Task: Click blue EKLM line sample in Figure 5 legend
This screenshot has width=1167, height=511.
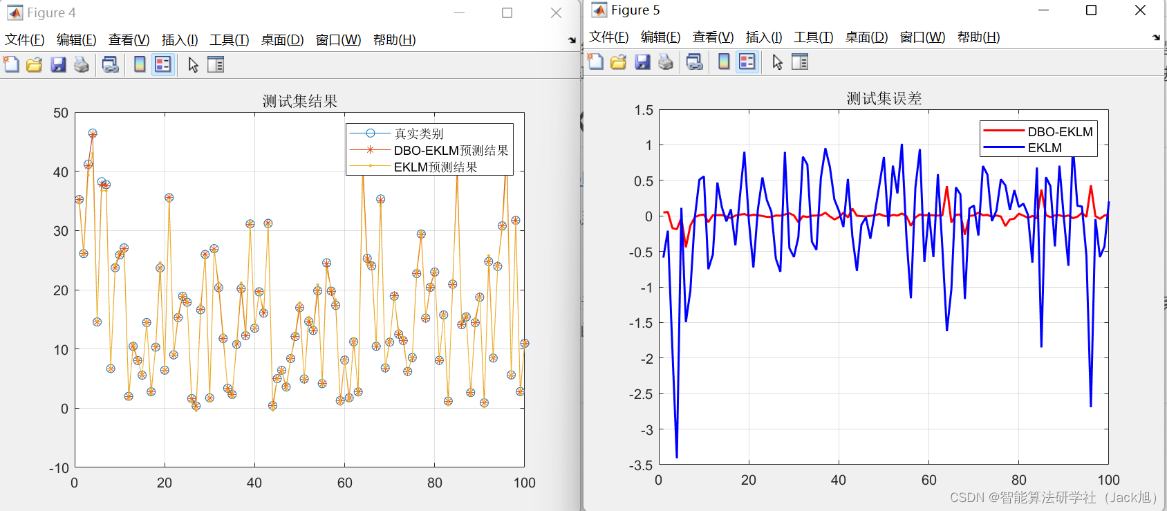Action: (x=1004, y=147)
